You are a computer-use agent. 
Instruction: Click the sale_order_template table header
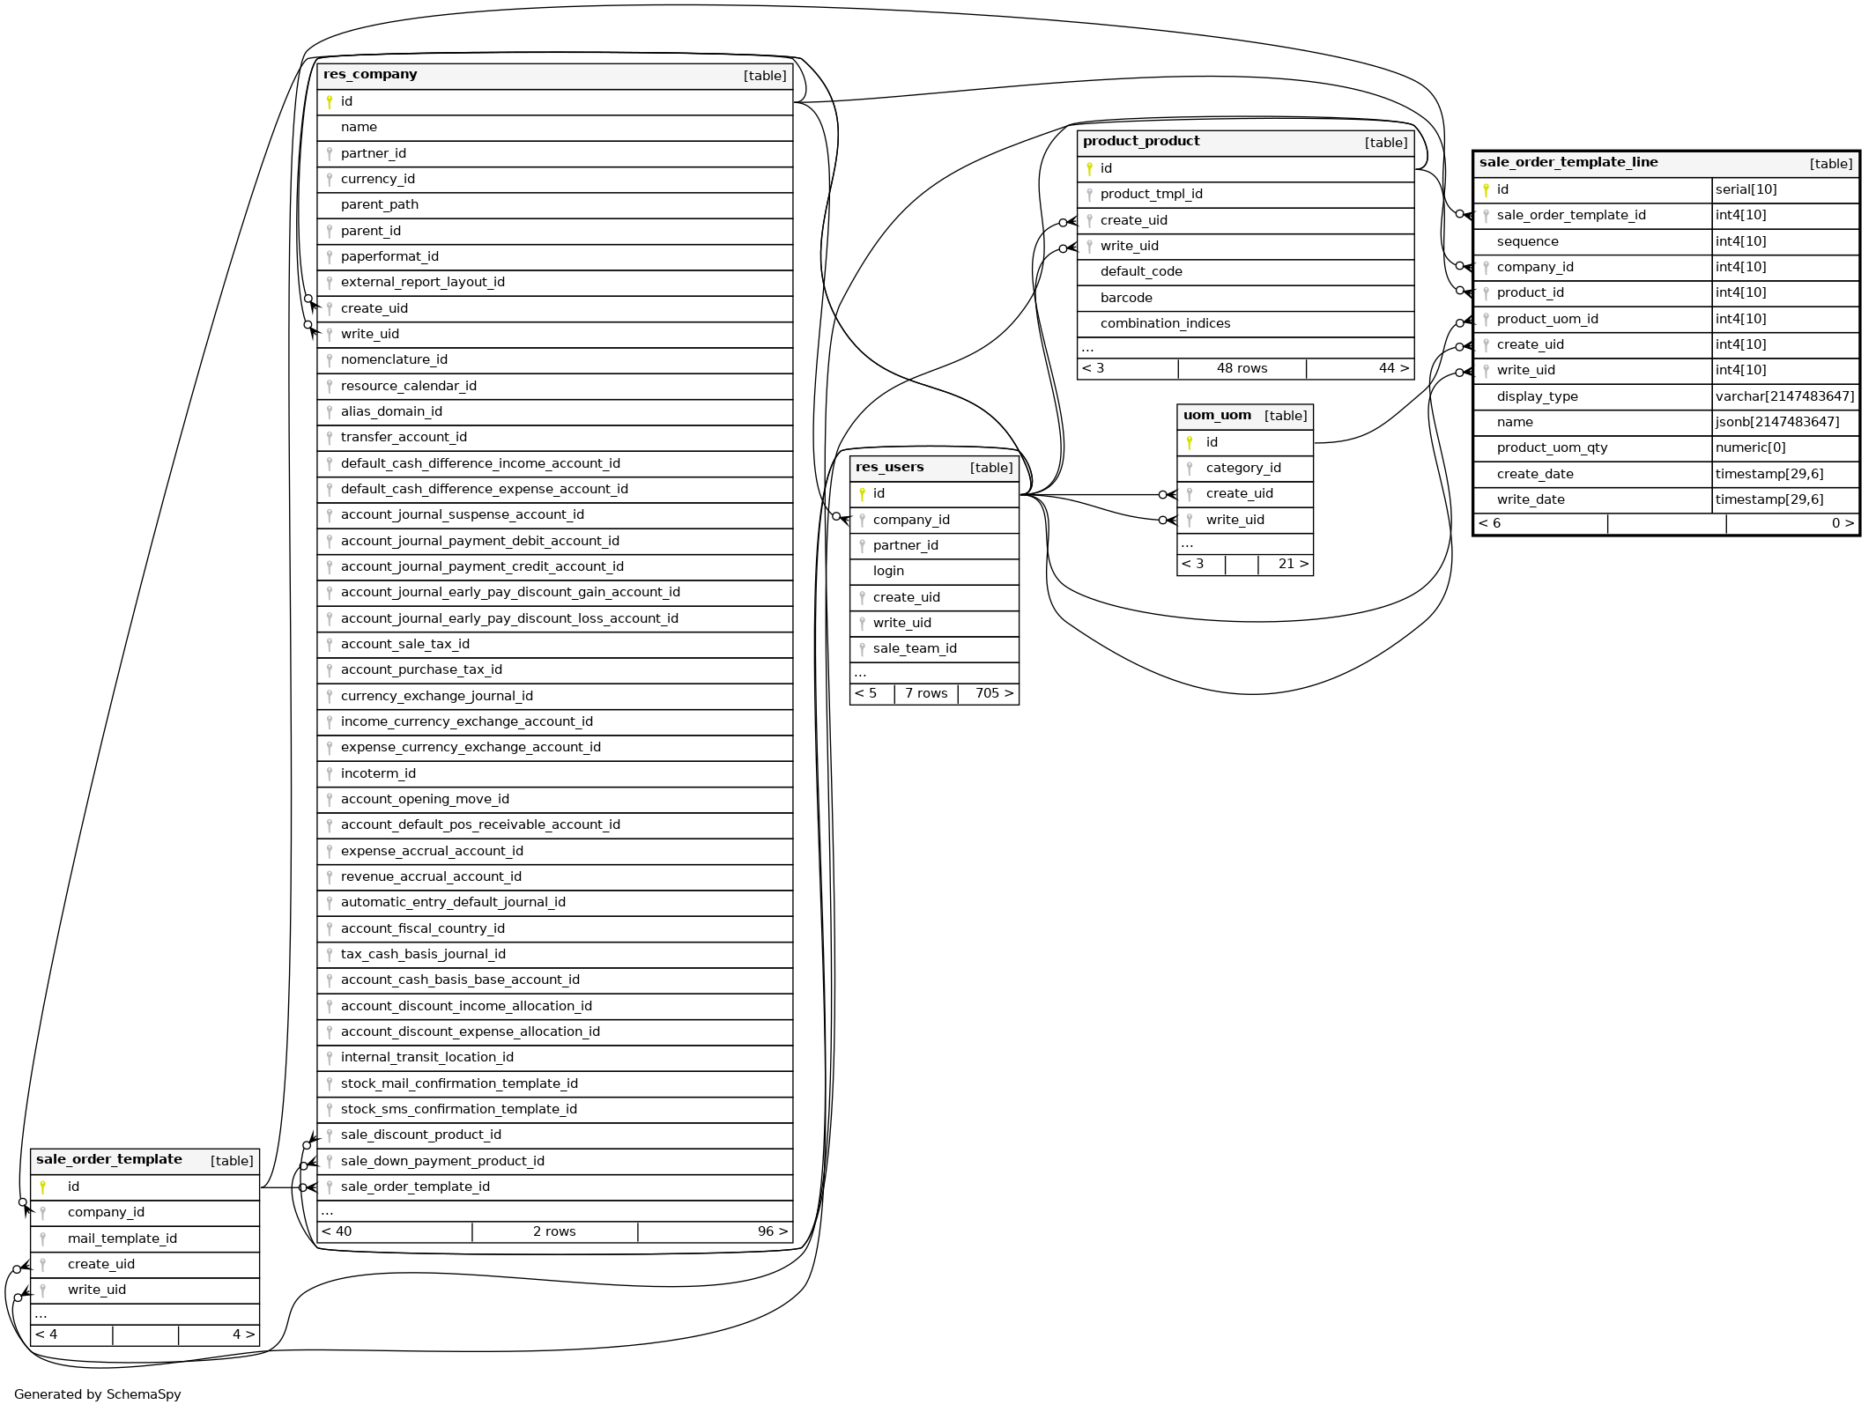coord(109,1160)
